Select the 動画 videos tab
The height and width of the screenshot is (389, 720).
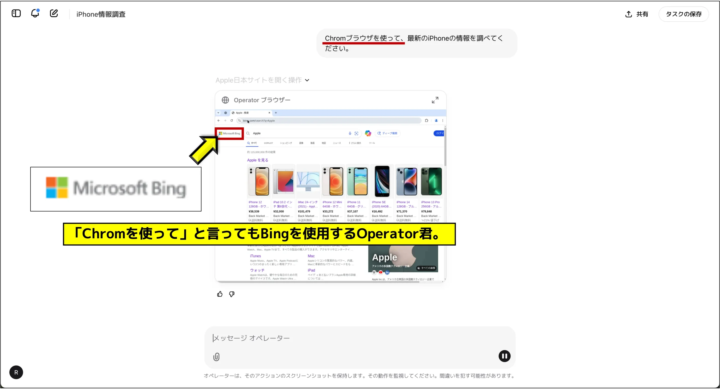pos(312,143)
